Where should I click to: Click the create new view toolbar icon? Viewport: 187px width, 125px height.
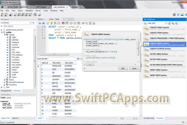coord(23,15)
